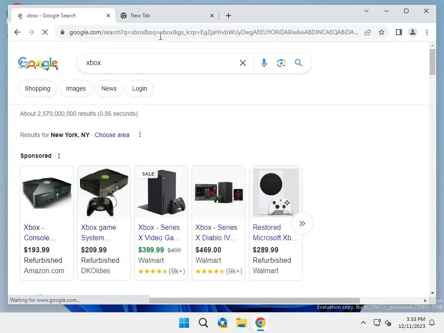Open the clock showing 3:33 PM

[412, 323]
